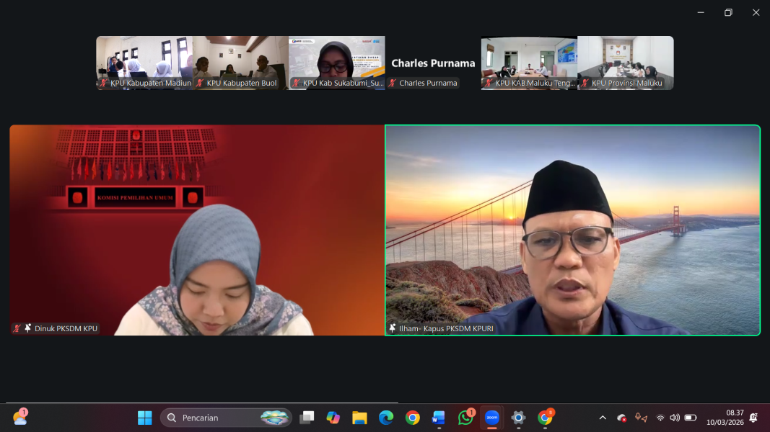Viewport: 770px width, 432px height.
Task: Open the Settings gear in the taskbar
Action: pyautogui.click(x=518, y=418)
